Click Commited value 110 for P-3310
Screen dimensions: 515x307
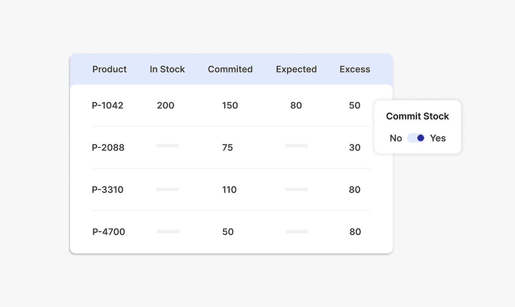229,189
